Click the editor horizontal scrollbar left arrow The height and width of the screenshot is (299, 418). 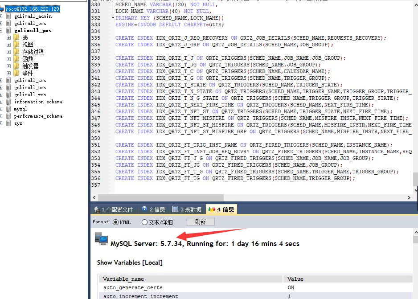coord(94,197)
